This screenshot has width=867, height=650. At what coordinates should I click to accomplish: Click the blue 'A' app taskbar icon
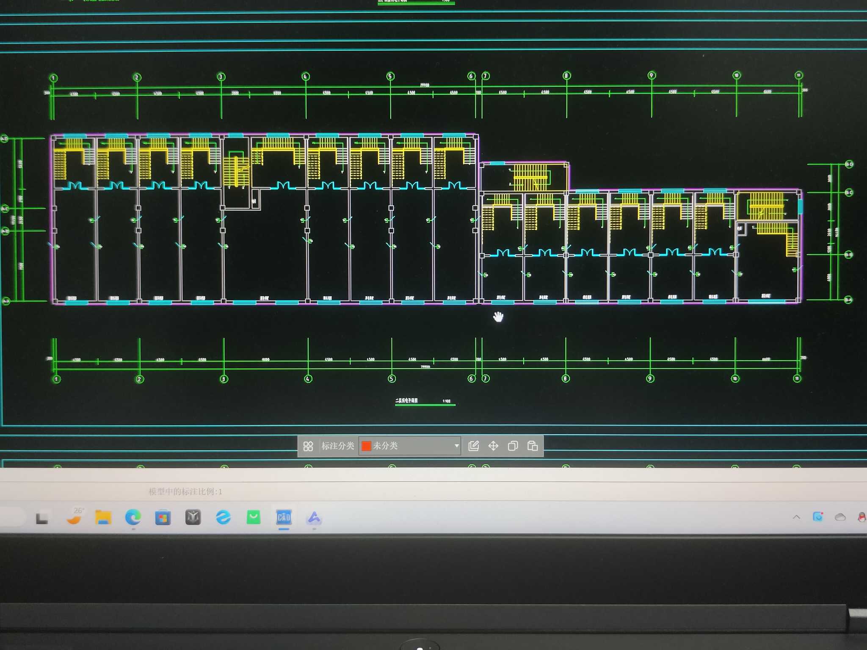314,518
